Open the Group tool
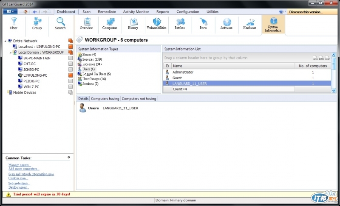The width and height of the screenshot is (340, 206). pyautogui.click(x=37, y=24)
